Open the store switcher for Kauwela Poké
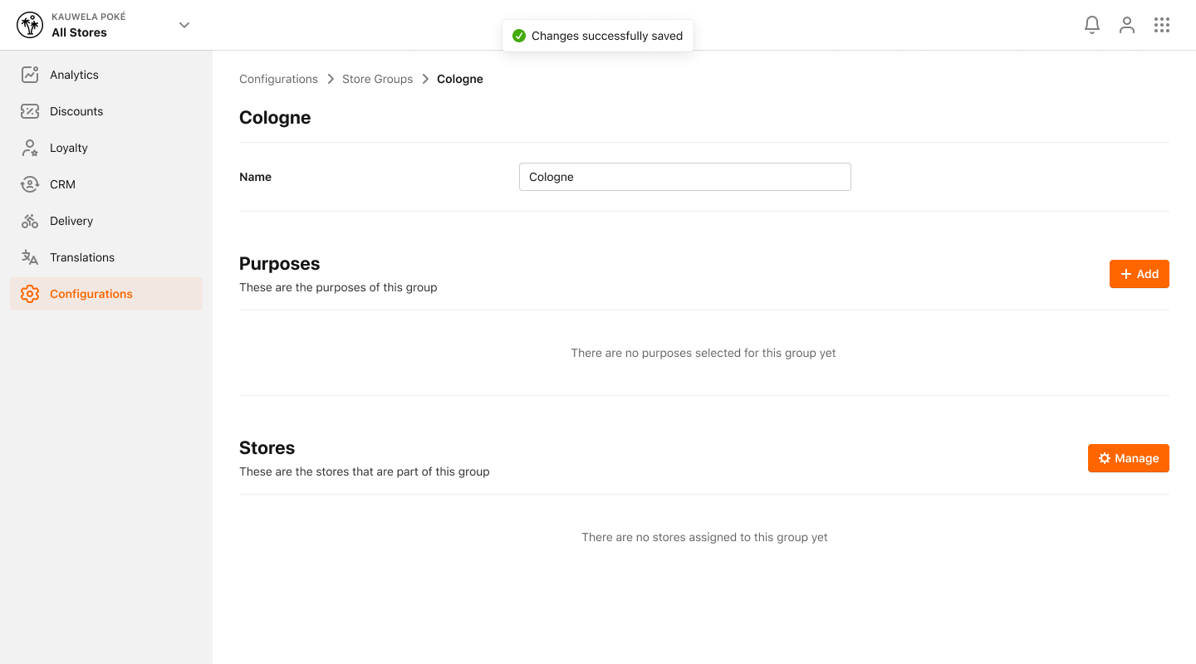The image size is (1196, 664). tap(88, 25)
